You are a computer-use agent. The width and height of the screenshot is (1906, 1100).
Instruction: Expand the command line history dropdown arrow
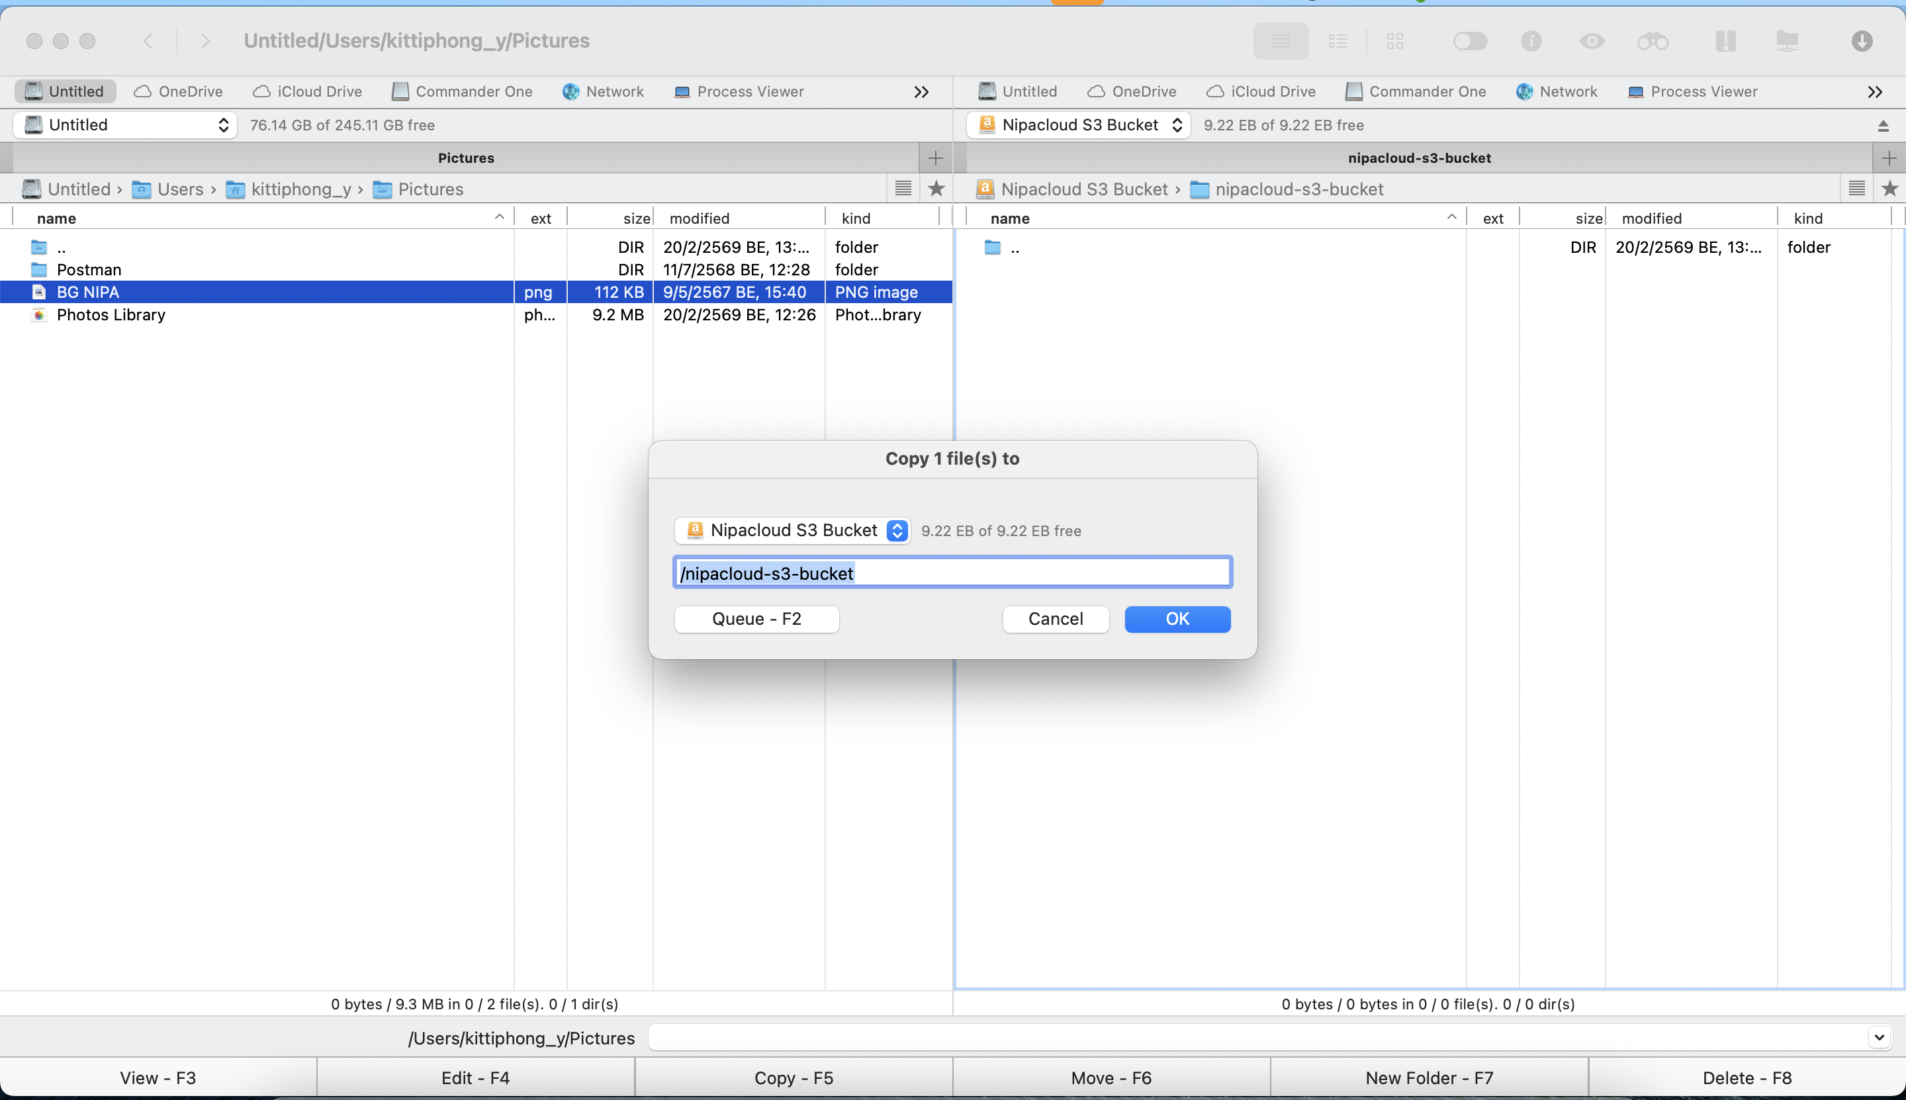coord(1879,1037)
